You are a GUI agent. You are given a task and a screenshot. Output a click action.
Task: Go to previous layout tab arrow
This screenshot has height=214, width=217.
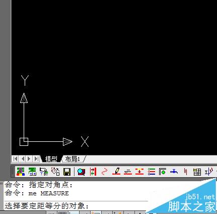coord(22,158)
